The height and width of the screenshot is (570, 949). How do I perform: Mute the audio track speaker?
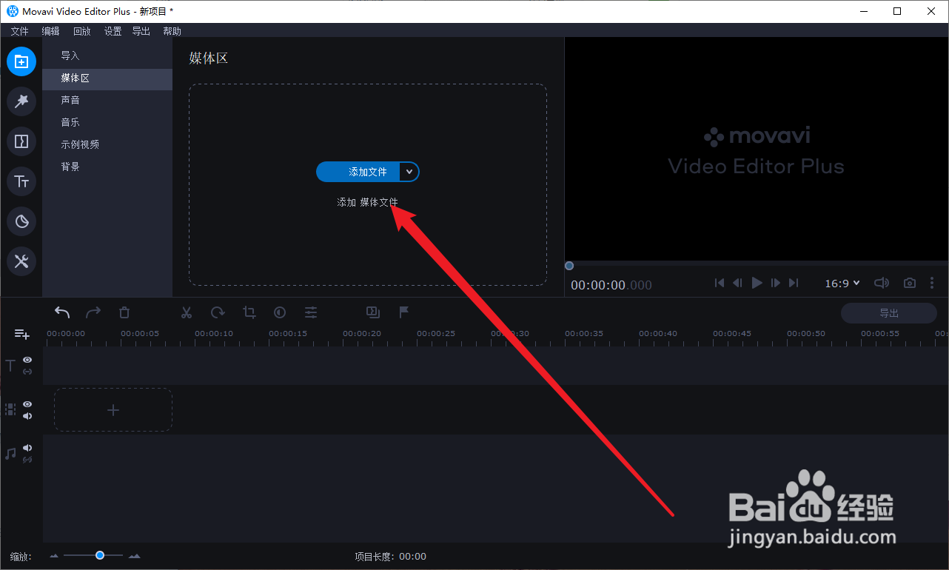click(x=27, y=448)
